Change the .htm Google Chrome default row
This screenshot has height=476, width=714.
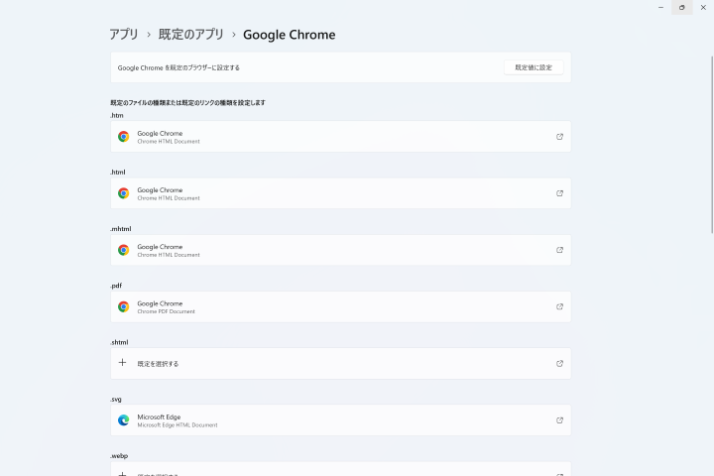point(340,137)
